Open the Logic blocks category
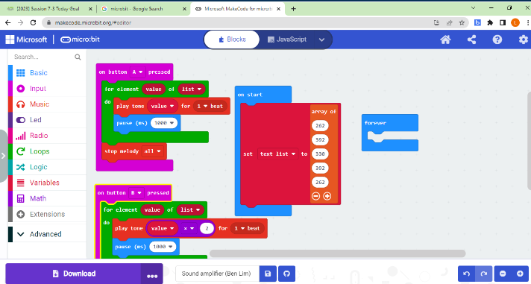Screen dimensions: 531x284 47,167
